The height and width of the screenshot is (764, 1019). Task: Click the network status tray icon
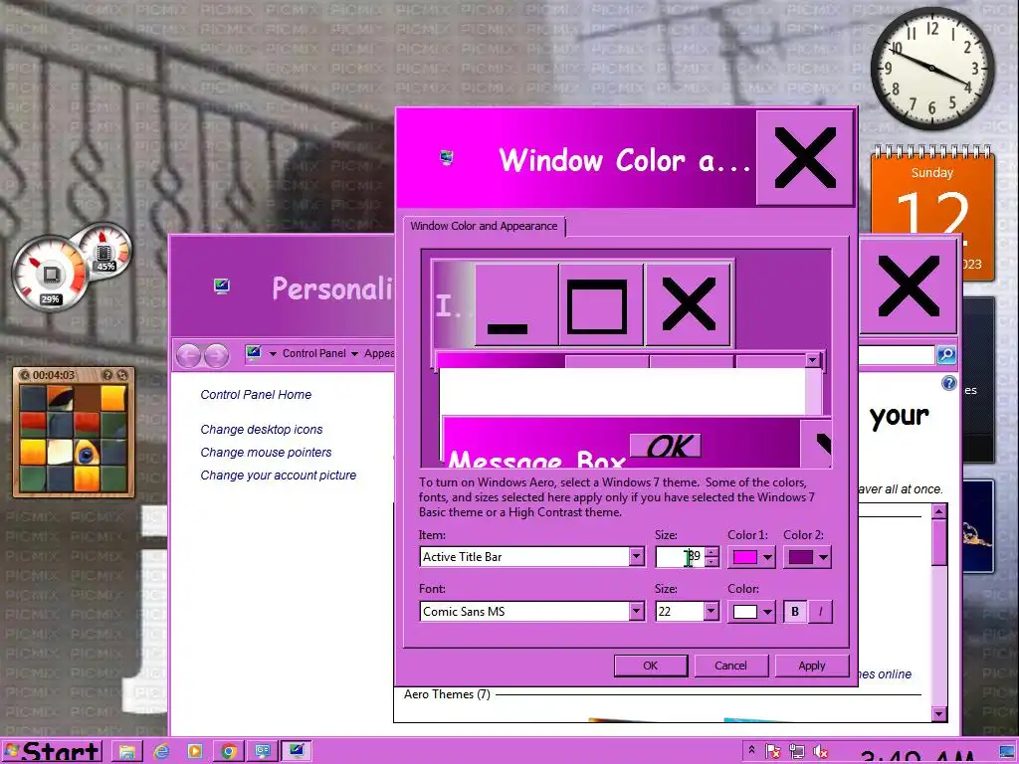click(797, 752)
